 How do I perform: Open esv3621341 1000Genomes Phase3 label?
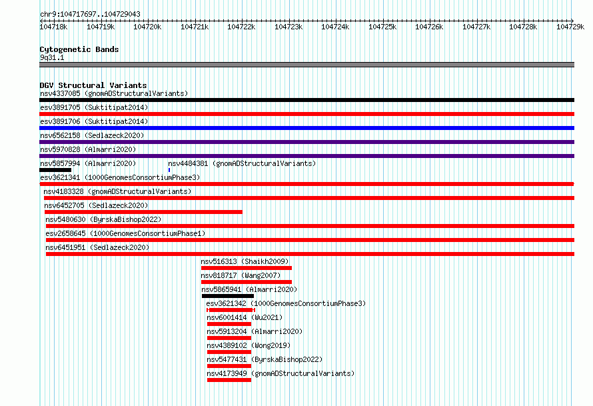click(x=120, y=177)
